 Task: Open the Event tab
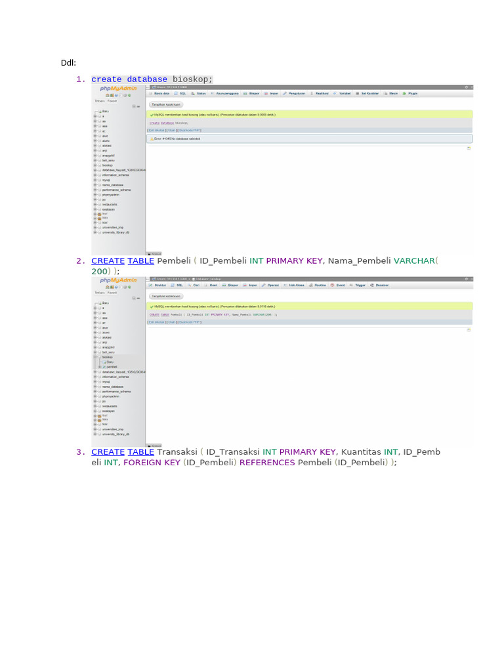point(338,285)
